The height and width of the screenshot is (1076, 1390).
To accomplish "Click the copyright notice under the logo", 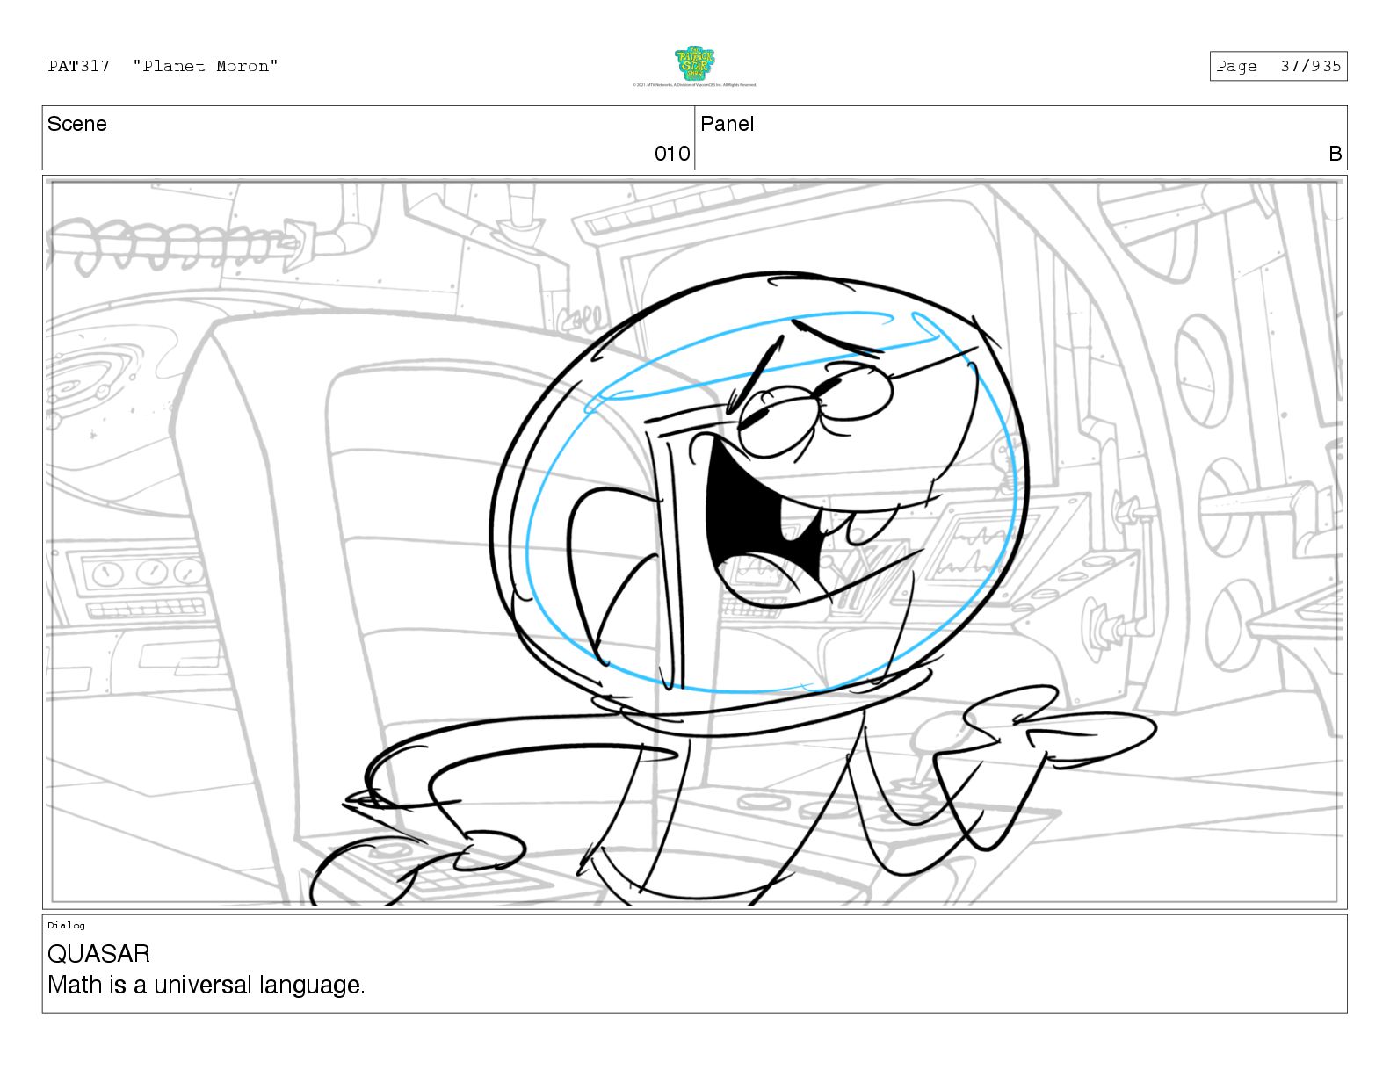I will click(694, 85).
